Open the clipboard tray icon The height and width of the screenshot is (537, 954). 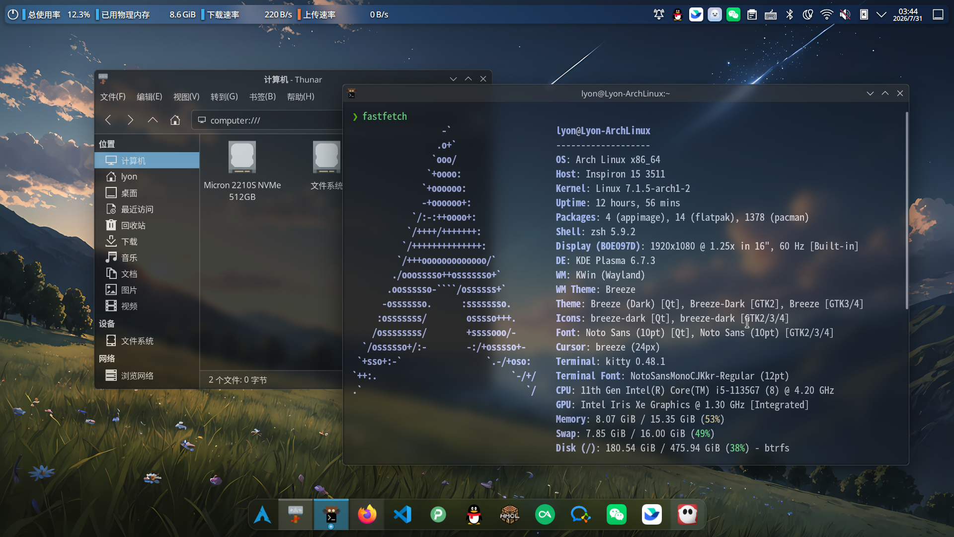click(x=752, y=14)
